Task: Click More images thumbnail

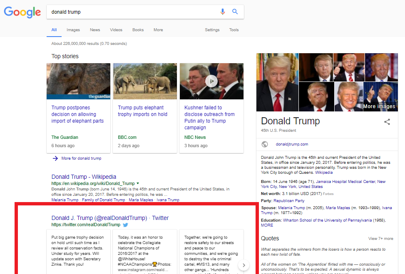Action: pos(380,97)
